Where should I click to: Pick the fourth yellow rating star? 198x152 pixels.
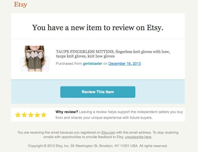click(x=37, y=115)
